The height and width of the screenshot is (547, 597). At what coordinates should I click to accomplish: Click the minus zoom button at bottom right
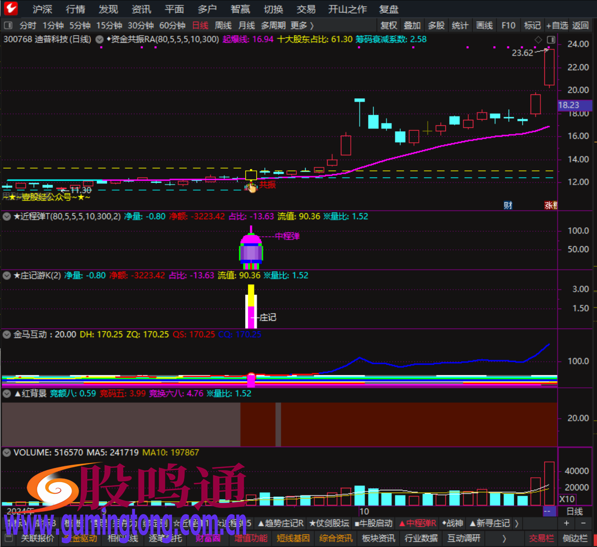coord(583,523)
